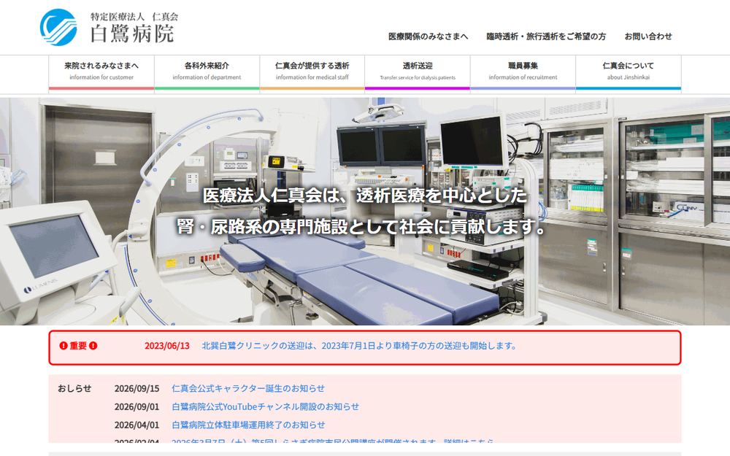Screen dimensions: 730x456
Task: Click the 重要 label text
Action: click(x=78, y=346)
